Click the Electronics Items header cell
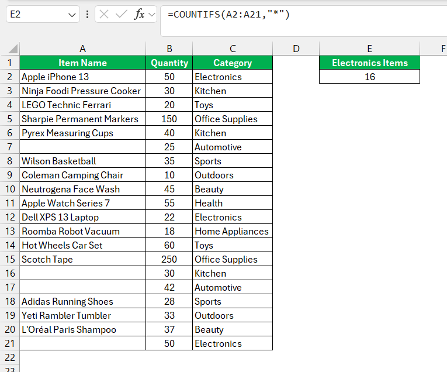The image size is (447, 372). (x=369, y=63)
